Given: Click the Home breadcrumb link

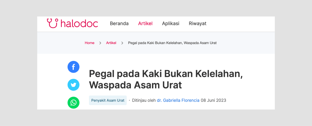Looking at the screenshot, I should click(90, 43).
